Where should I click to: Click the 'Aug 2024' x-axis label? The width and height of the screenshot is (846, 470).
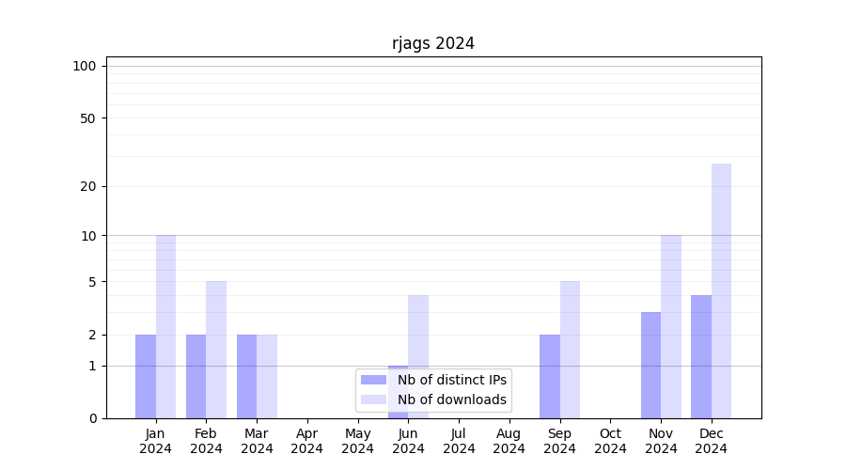[x=509, y=441]
